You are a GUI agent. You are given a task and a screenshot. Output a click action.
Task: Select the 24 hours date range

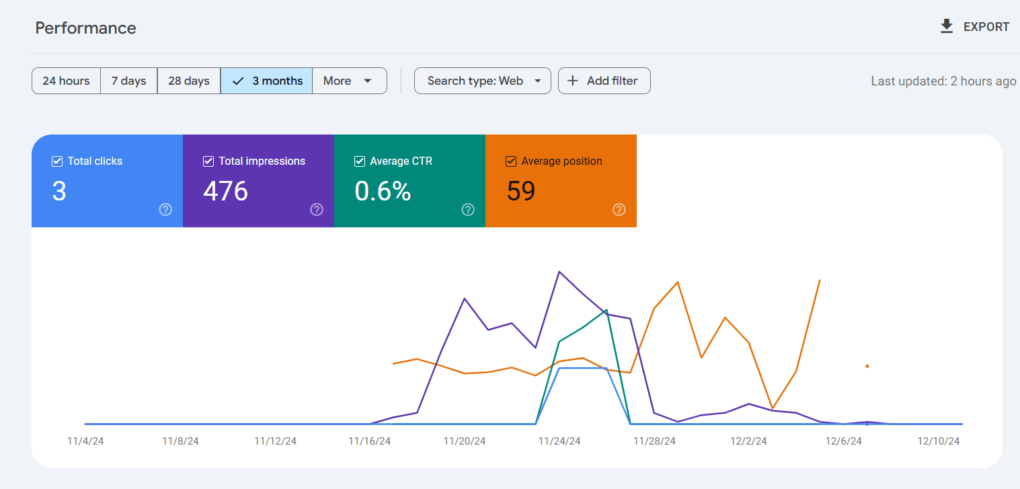[x=66, y=81]
